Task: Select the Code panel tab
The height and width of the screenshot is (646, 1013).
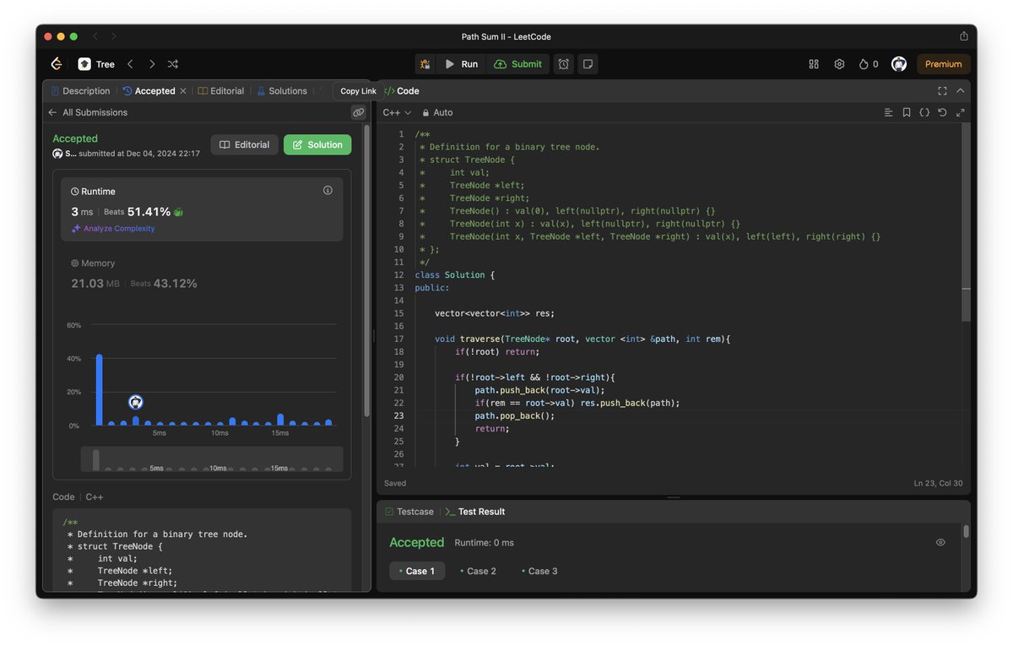Action: [x=402, y=91]
